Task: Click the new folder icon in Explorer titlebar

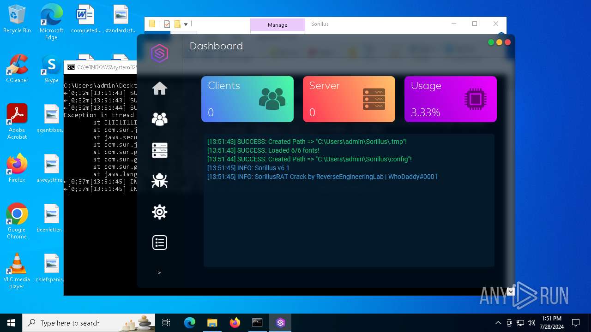Action: click(177, 24)
